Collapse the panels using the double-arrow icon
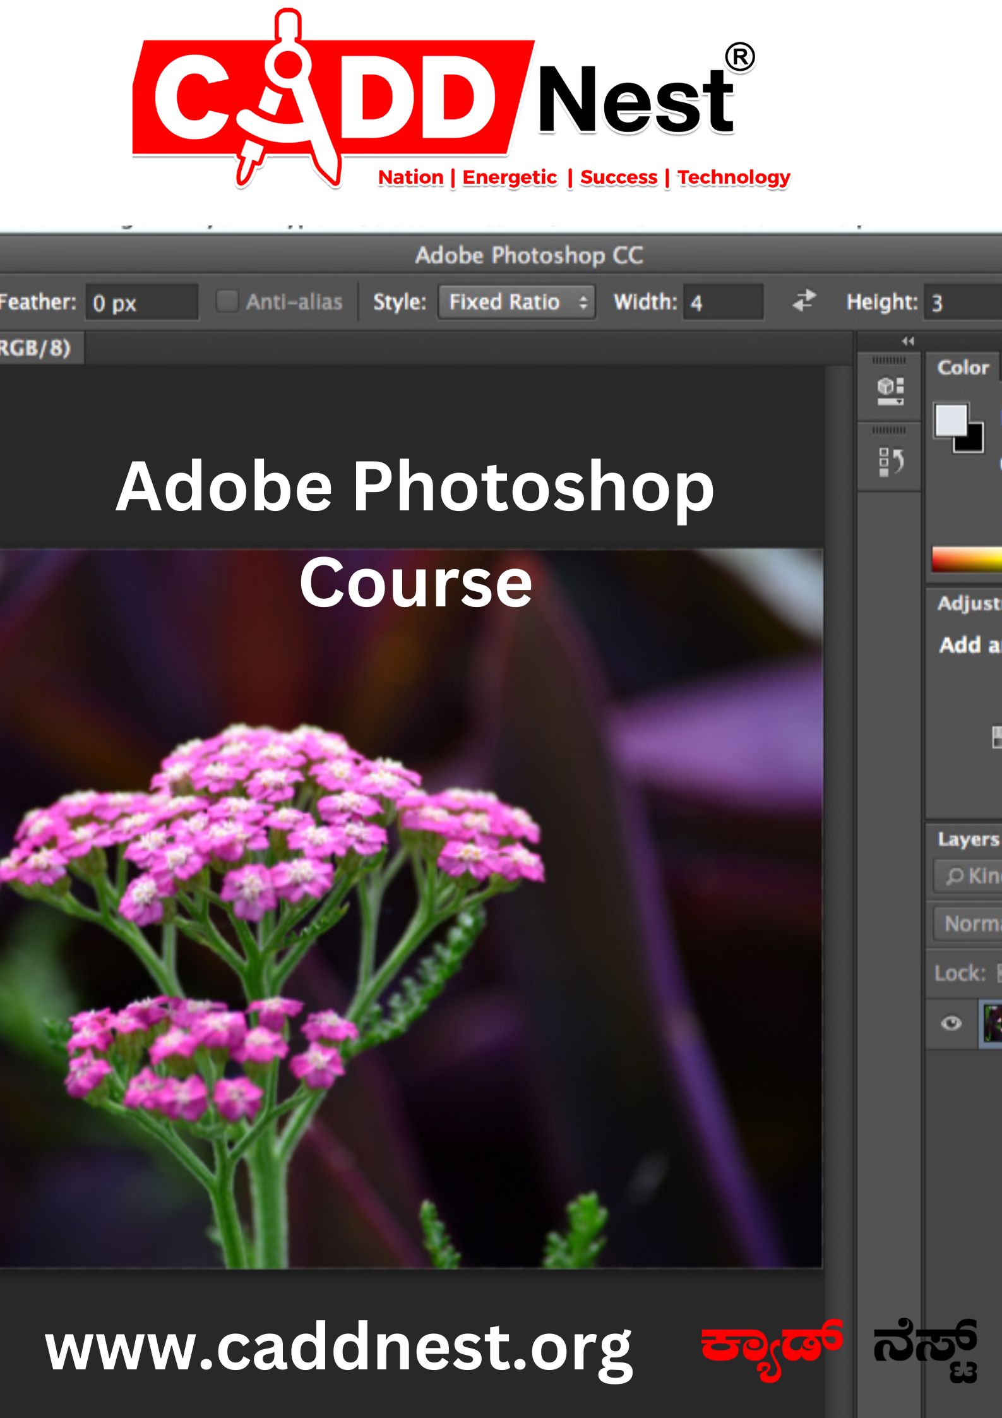The height and width of the screenshot is (1418, 1002). click(908, 341)
